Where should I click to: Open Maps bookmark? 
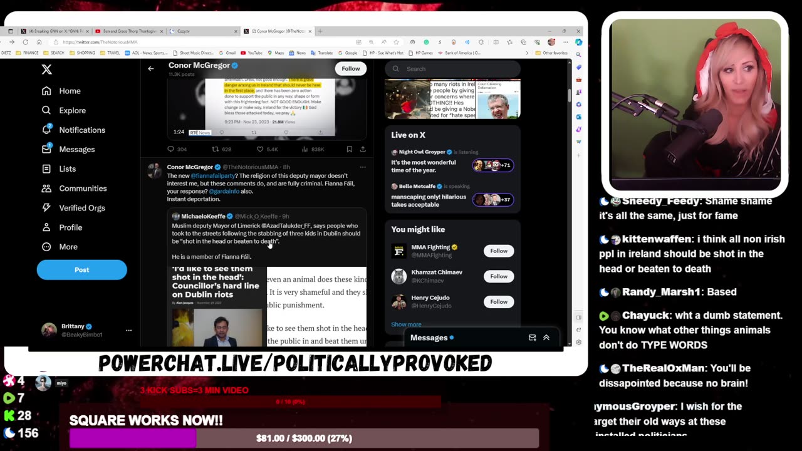click(276, 53)
